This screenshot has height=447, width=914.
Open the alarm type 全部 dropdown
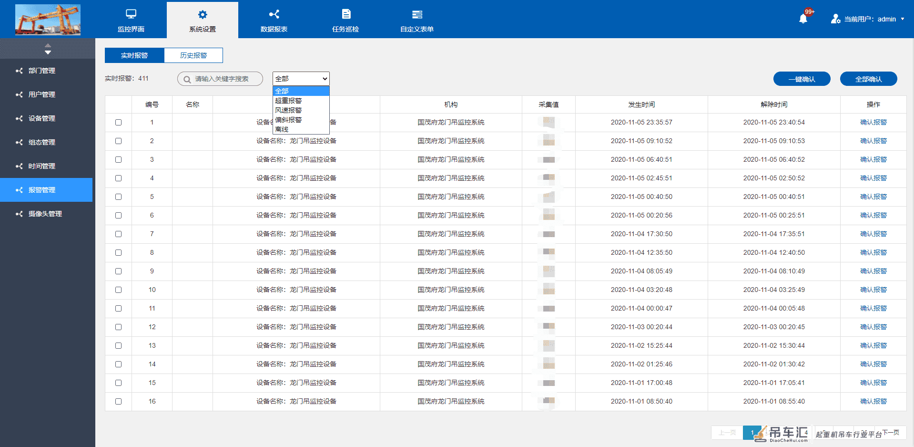(301, 79)
